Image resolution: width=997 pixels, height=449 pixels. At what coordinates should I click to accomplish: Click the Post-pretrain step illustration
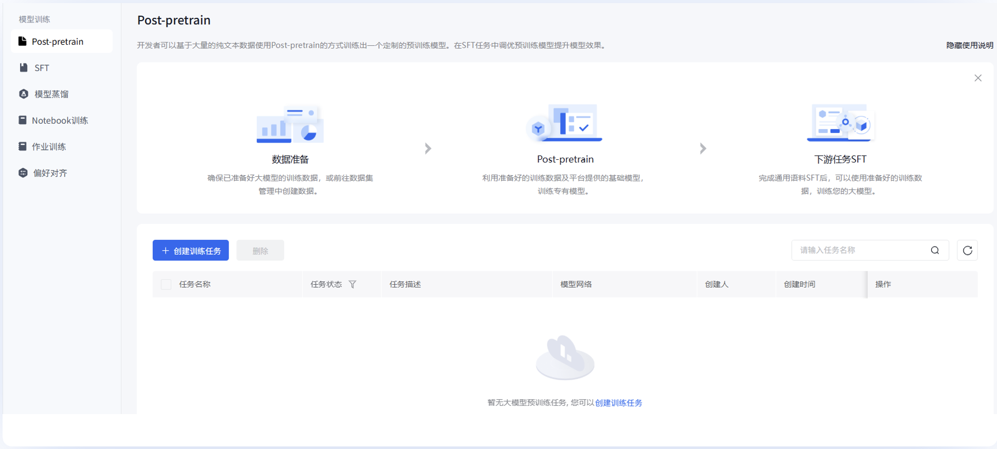(x=565, y=123)
